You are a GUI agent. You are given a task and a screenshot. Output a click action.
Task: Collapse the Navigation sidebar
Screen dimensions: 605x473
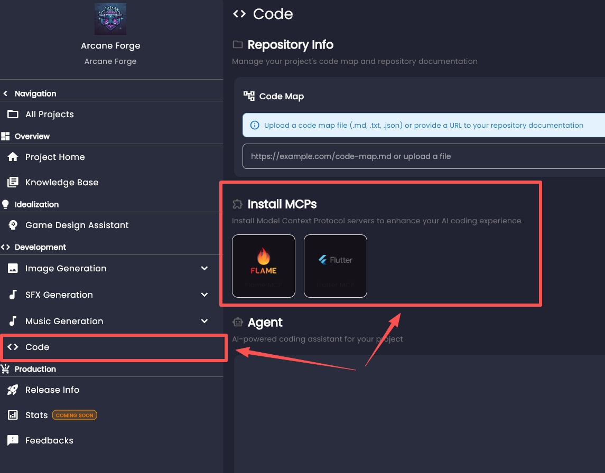pyautogui.click(x=5, y=93)
